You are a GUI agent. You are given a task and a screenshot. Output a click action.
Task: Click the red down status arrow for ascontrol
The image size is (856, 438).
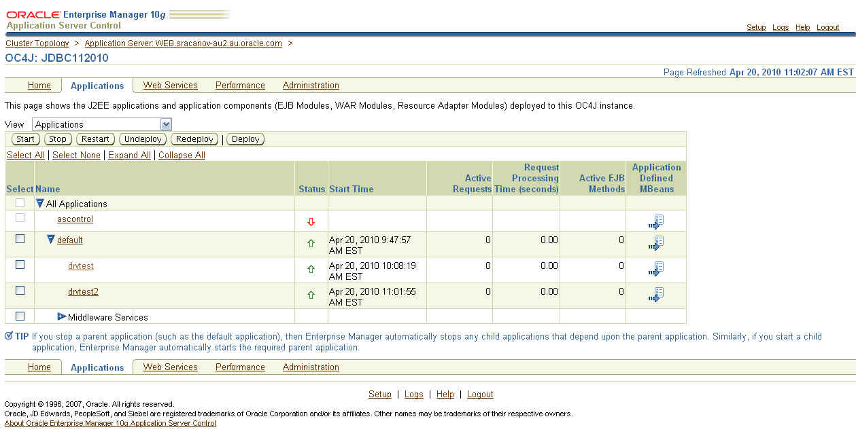tap(311, 222)
